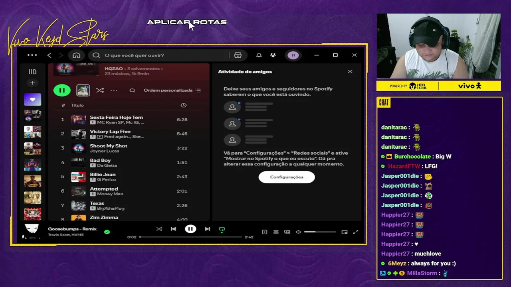Viewport: 511px width, 287px height.
Task: Pause the playlist with the green button
Action: coord(62,90)
